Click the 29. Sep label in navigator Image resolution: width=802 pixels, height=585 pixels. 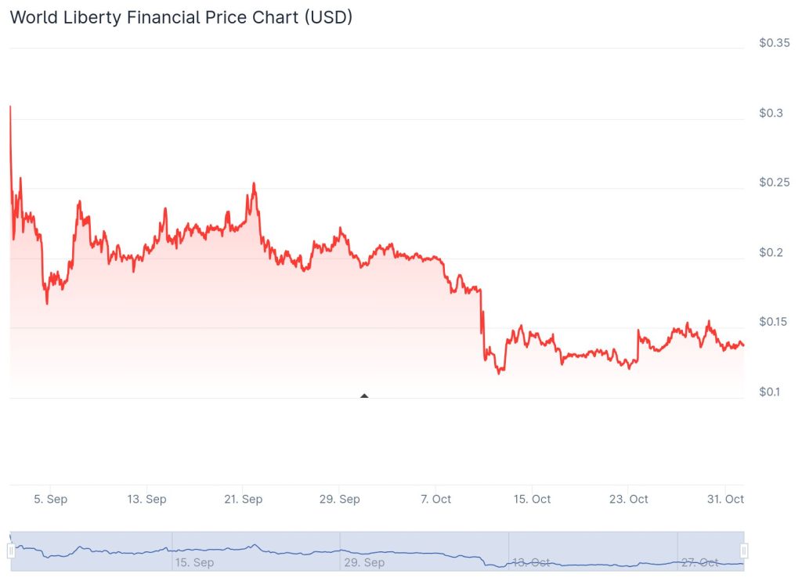point(364,562)
